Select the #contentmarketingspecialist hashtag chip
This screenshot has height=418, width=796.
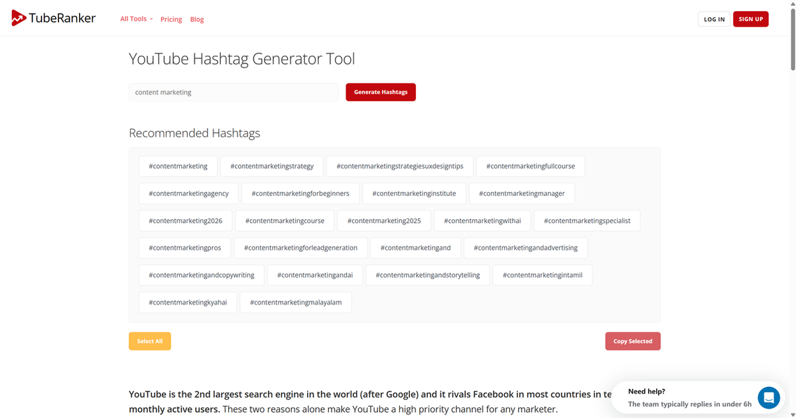point(587,221)
